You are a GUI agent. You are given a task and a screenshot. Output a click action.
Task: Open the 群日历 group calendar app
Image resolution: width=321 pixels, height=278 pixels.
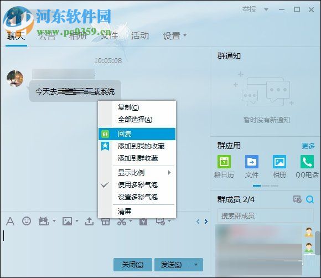click(224, 167)
